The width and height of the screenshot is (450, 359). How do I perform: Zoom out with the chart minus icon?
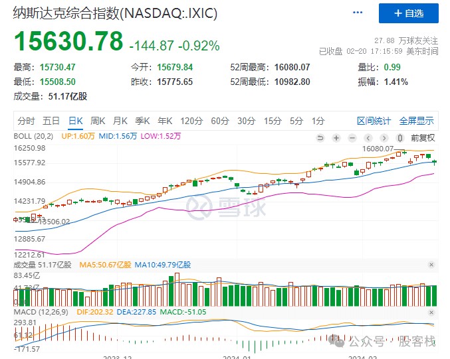[352, 138]
